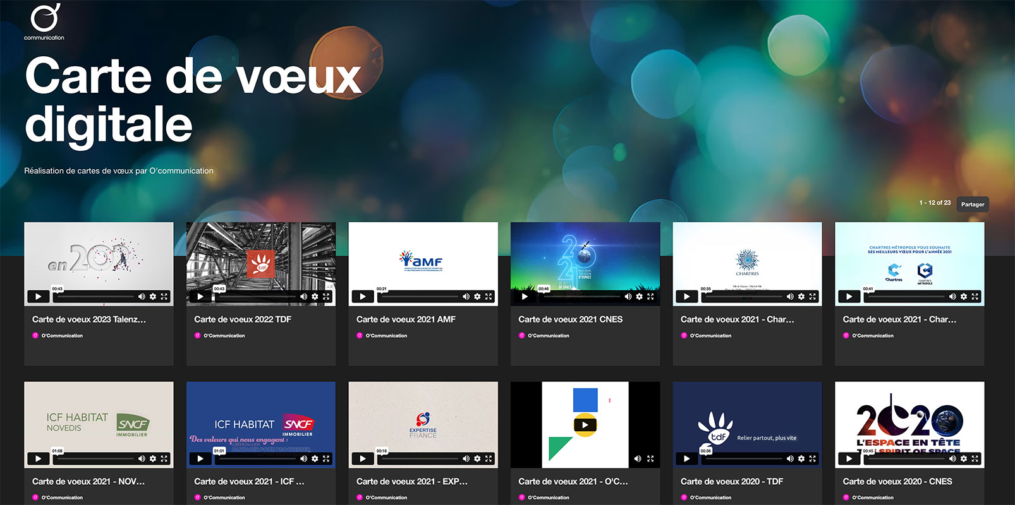Open title Carte de voeux 2022 TDF
This screenshot has width=1015, height=505.
click(x=243, y=319)
